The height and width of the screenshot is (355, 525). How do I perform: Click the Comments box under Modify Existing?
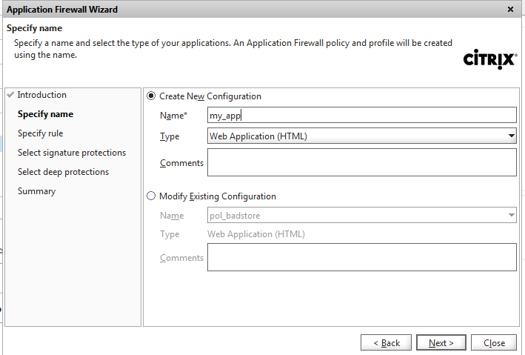coord(362,257)
